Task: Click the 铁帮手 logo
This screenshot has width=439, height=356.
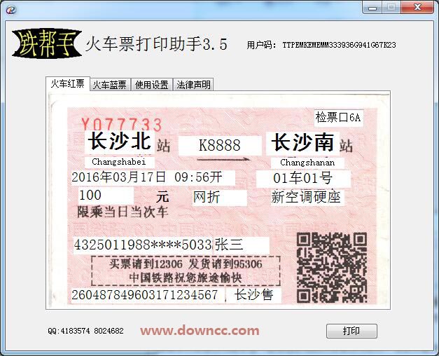Action: click(47, 43)
